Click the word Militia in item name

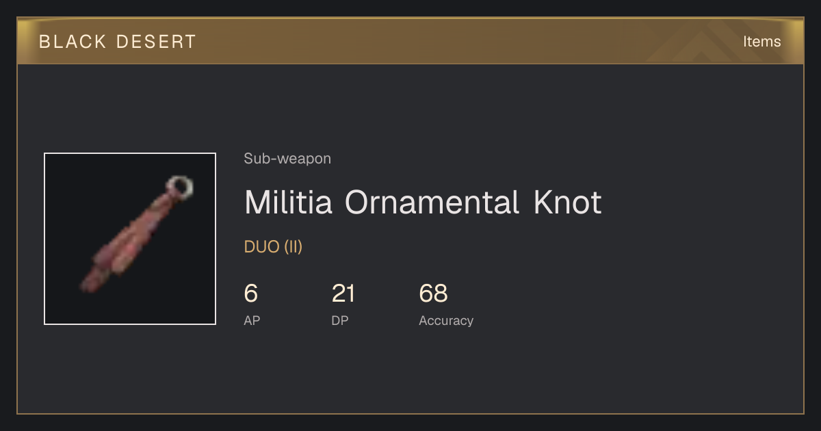pos(289,203)
